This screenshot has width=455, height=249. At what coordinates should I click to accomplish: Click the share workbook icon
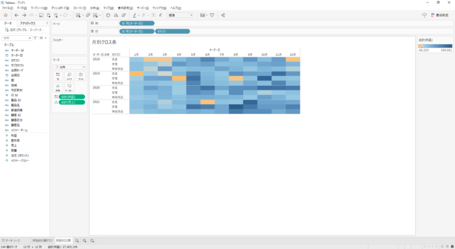[223, 15]
